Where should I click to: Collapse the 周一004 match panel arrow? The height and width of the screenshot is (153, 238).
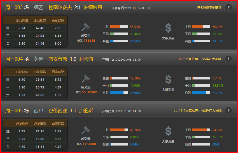coord(228,59)
